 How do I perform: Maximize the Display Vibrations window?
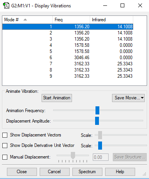point(122,5)
